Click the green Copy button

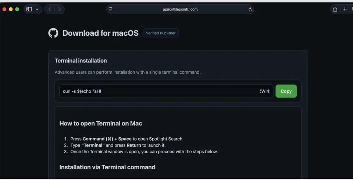pyautogui.click(x=286, y=91)
